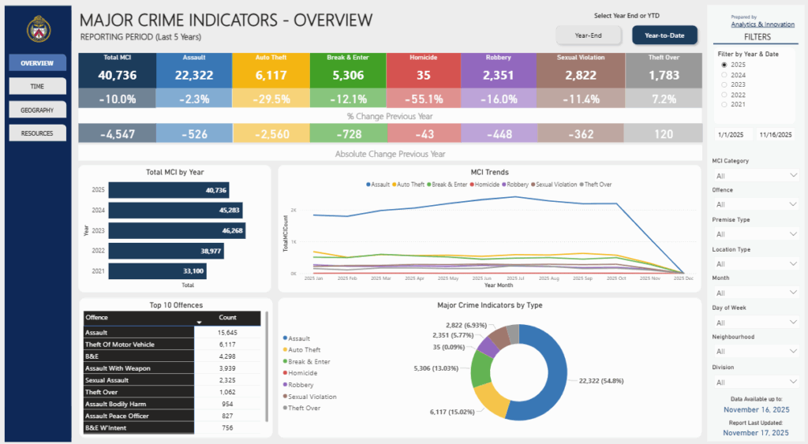Click Homicide legend dot beside the donut chart
Image resolution: width=808 pixels, height=444 pixels.
285,373
